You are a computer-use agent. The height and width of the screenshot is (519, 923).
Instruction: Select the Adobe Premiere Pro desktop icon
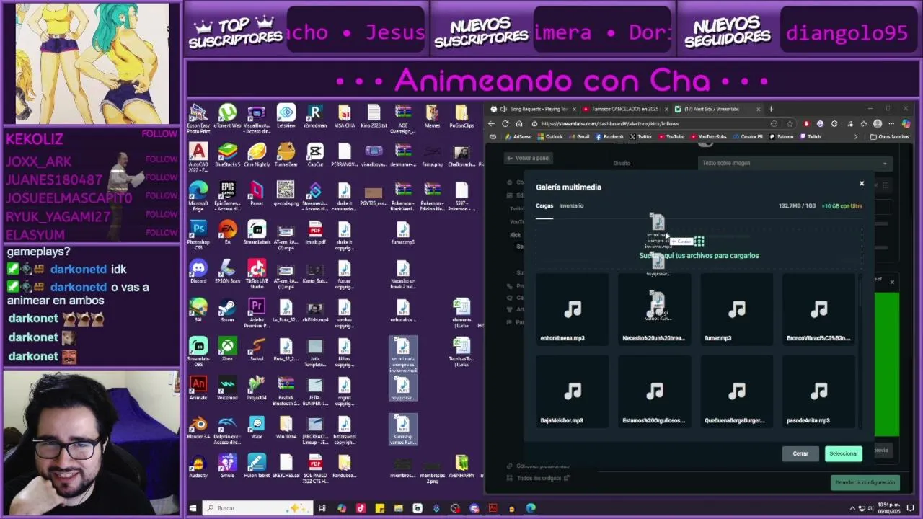pyautogui.click(x=257, y=314)
